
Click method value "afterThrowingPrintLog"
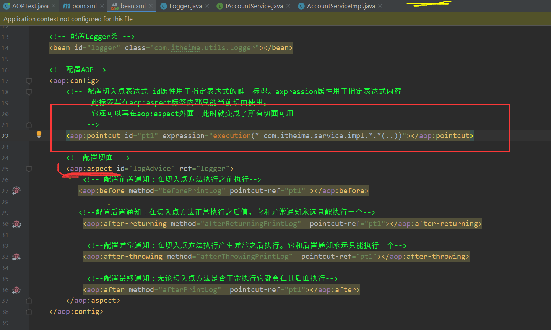click(245, 257)
